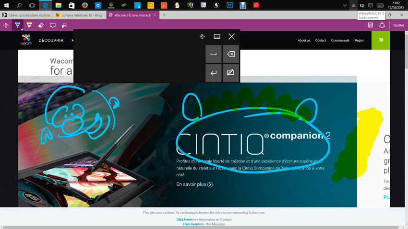Viewport: 408px width, 229px height.
Task: Open taskbar Search
Action: 19,5
